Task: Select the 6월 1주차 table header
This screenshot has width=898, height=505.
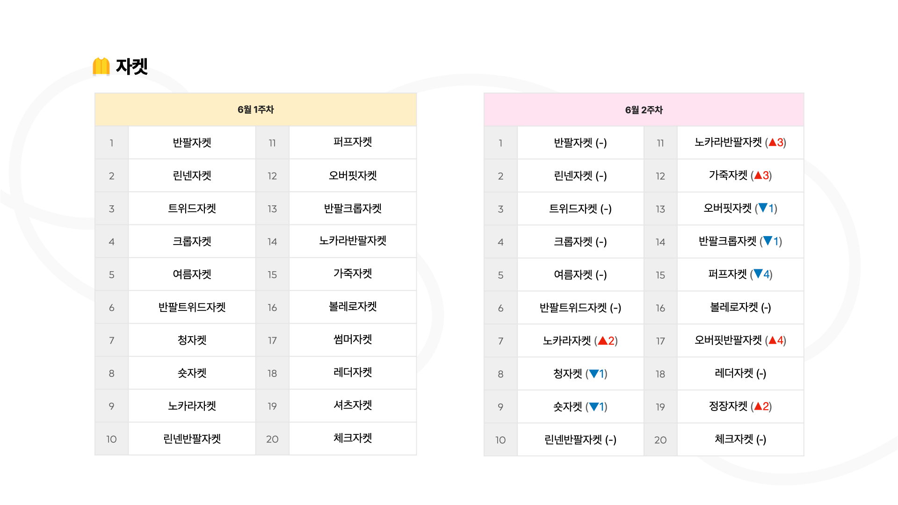Action: click(255, 109)
